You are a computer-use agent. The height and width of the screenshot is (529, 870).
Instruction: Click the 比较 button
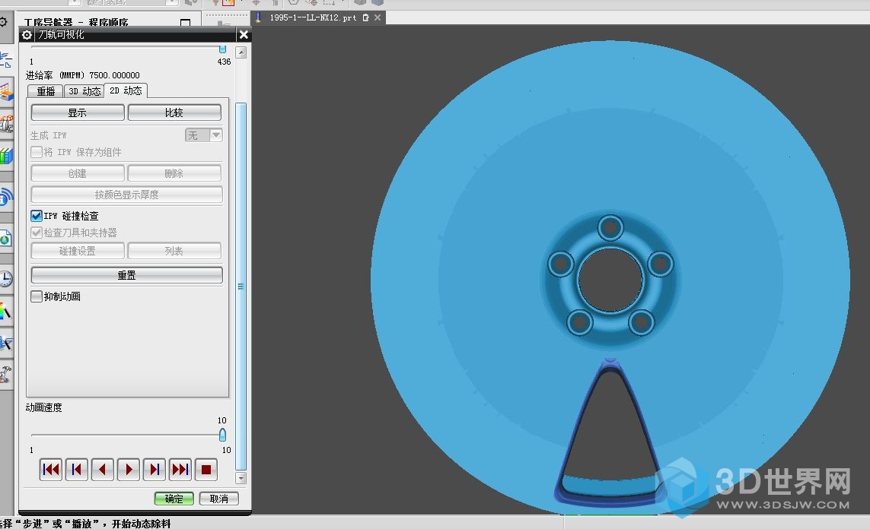click(174, 112)
